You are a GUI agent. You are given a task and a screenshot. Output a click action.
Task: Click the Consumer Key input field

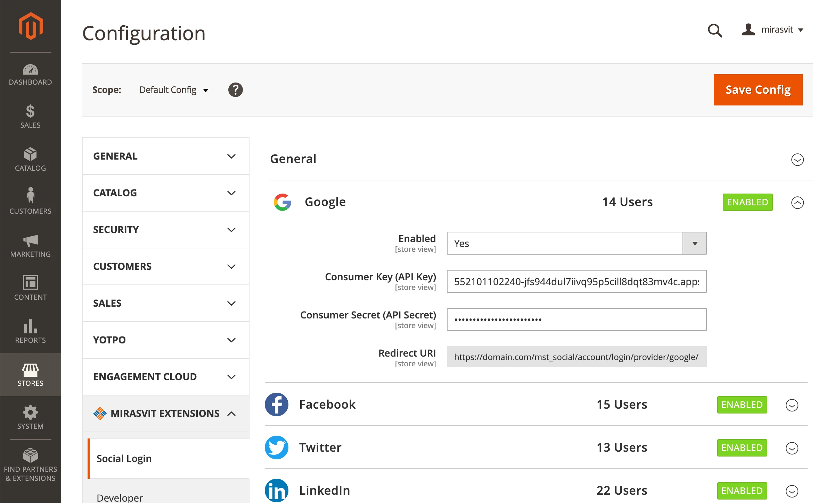(x=577, y=282)
